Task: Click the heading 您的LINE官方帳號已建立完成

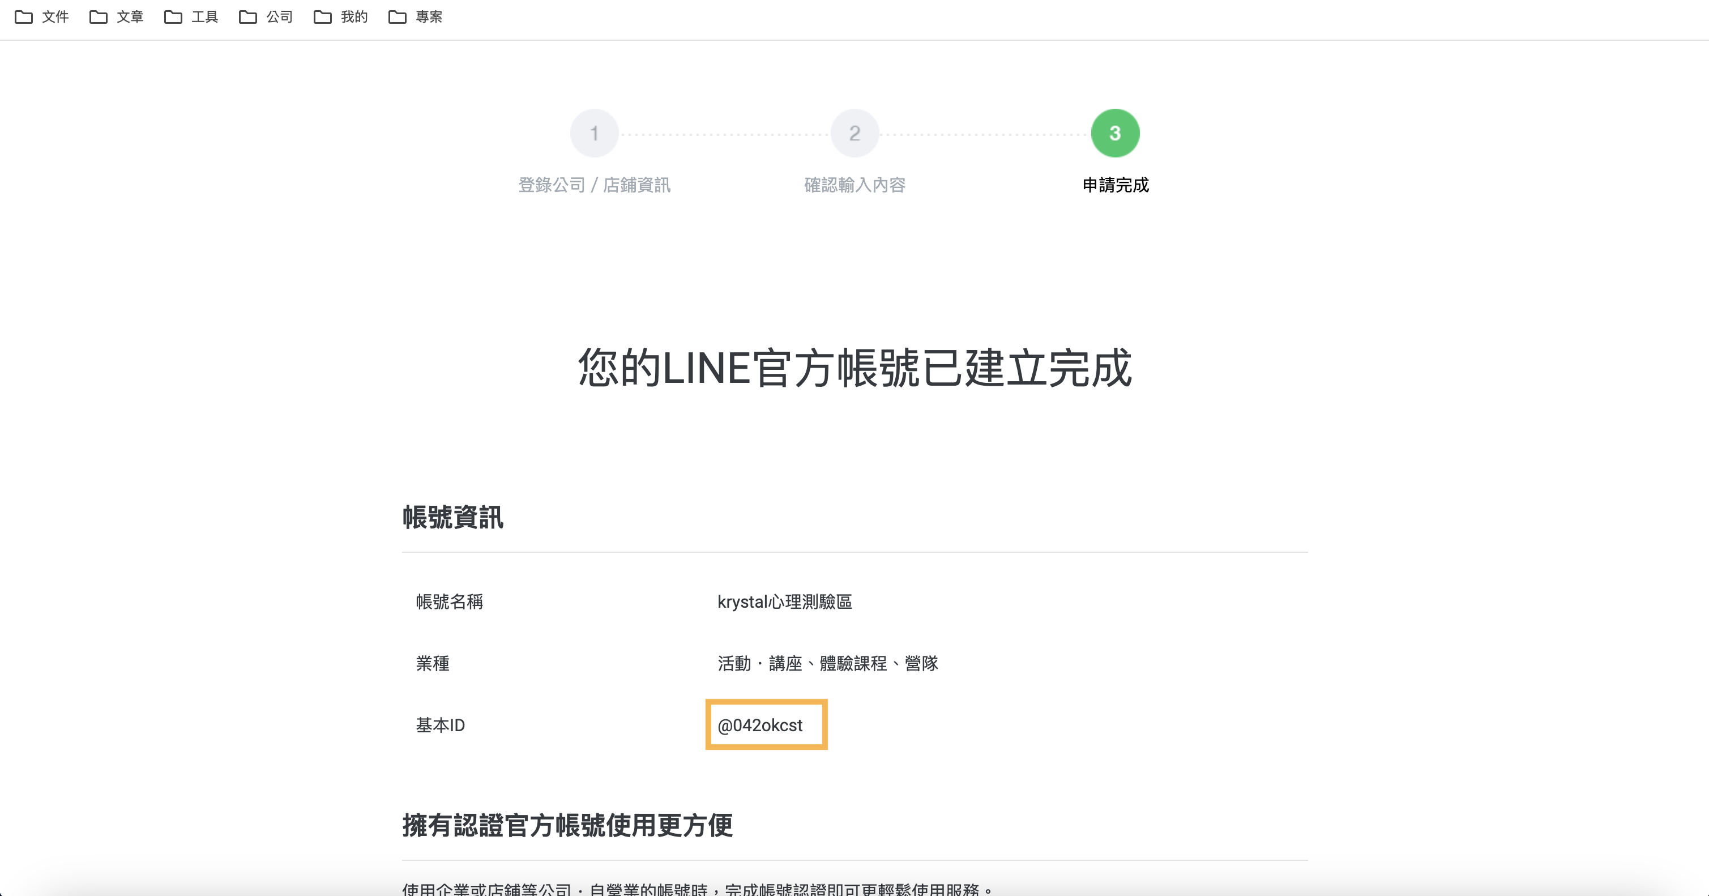Action: pos(854,368)
